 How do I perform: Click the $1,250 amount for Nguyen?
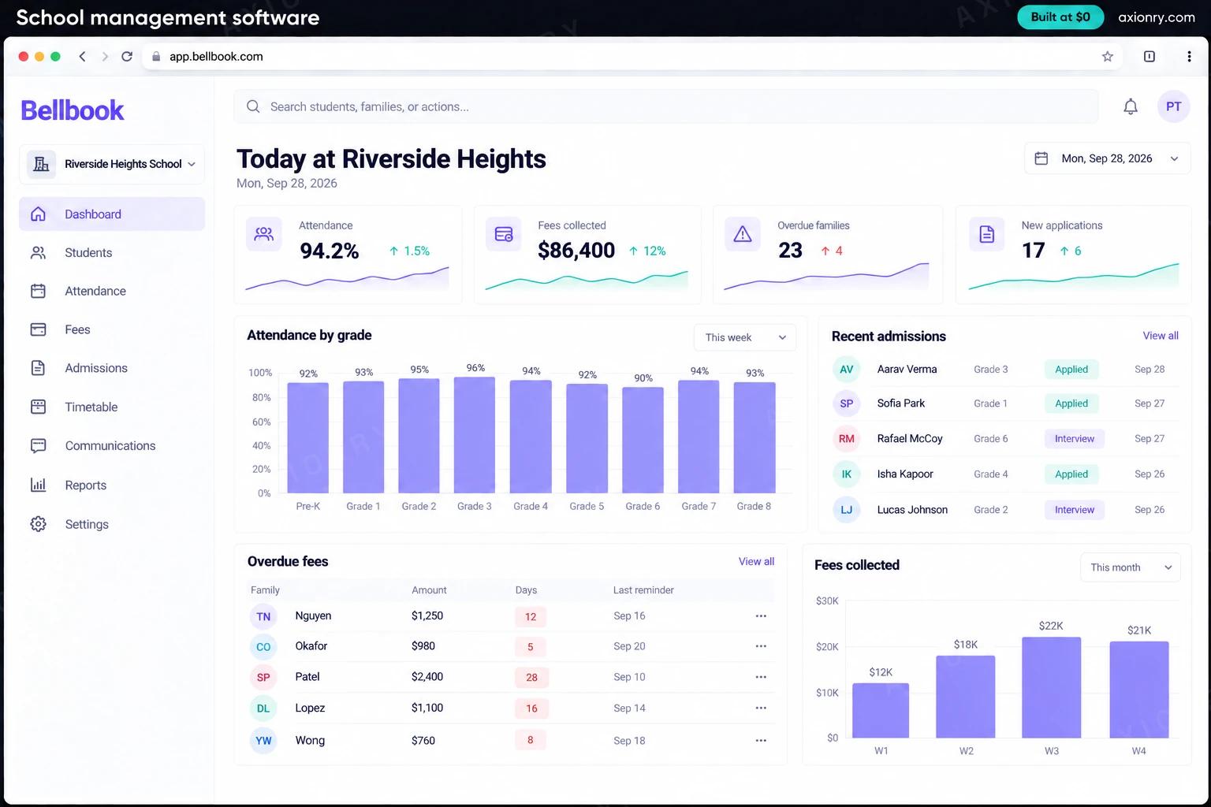[427, 615]
